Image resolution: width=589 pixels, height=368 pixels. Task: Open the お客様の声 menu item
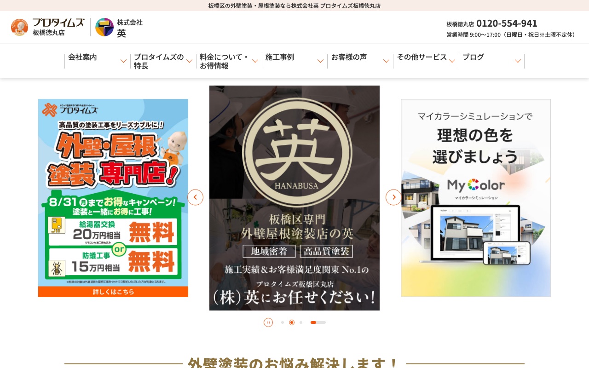(349, 57)
